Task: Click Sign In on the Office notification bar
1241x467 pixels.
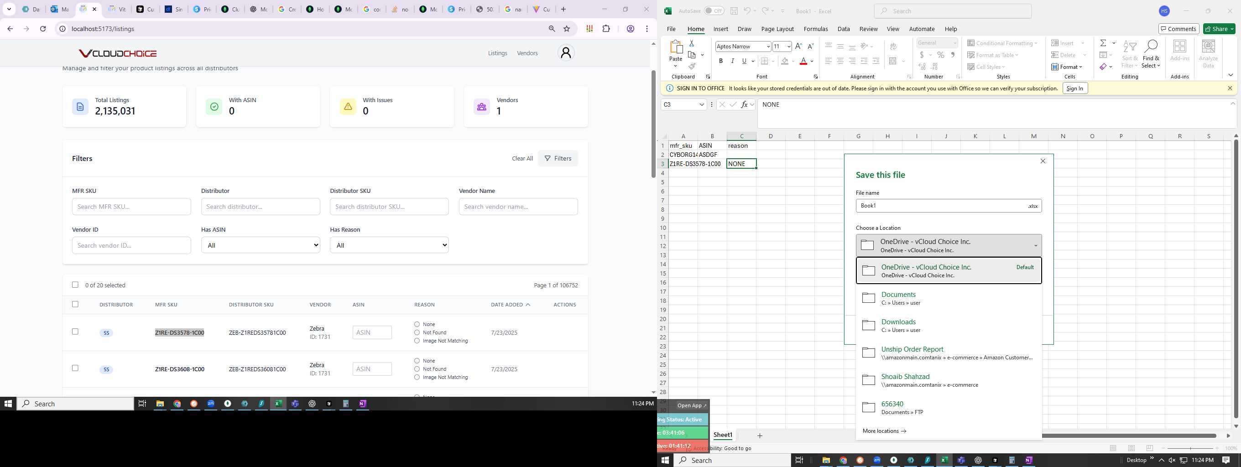Action: (x=1075, y=88)
